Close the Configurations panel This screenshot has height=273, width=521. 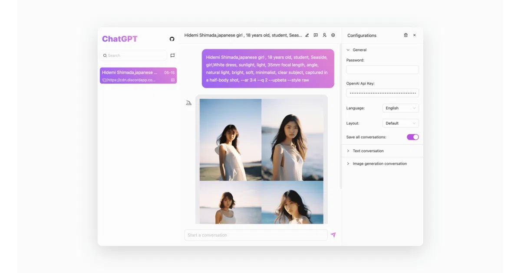click(414, 35)
